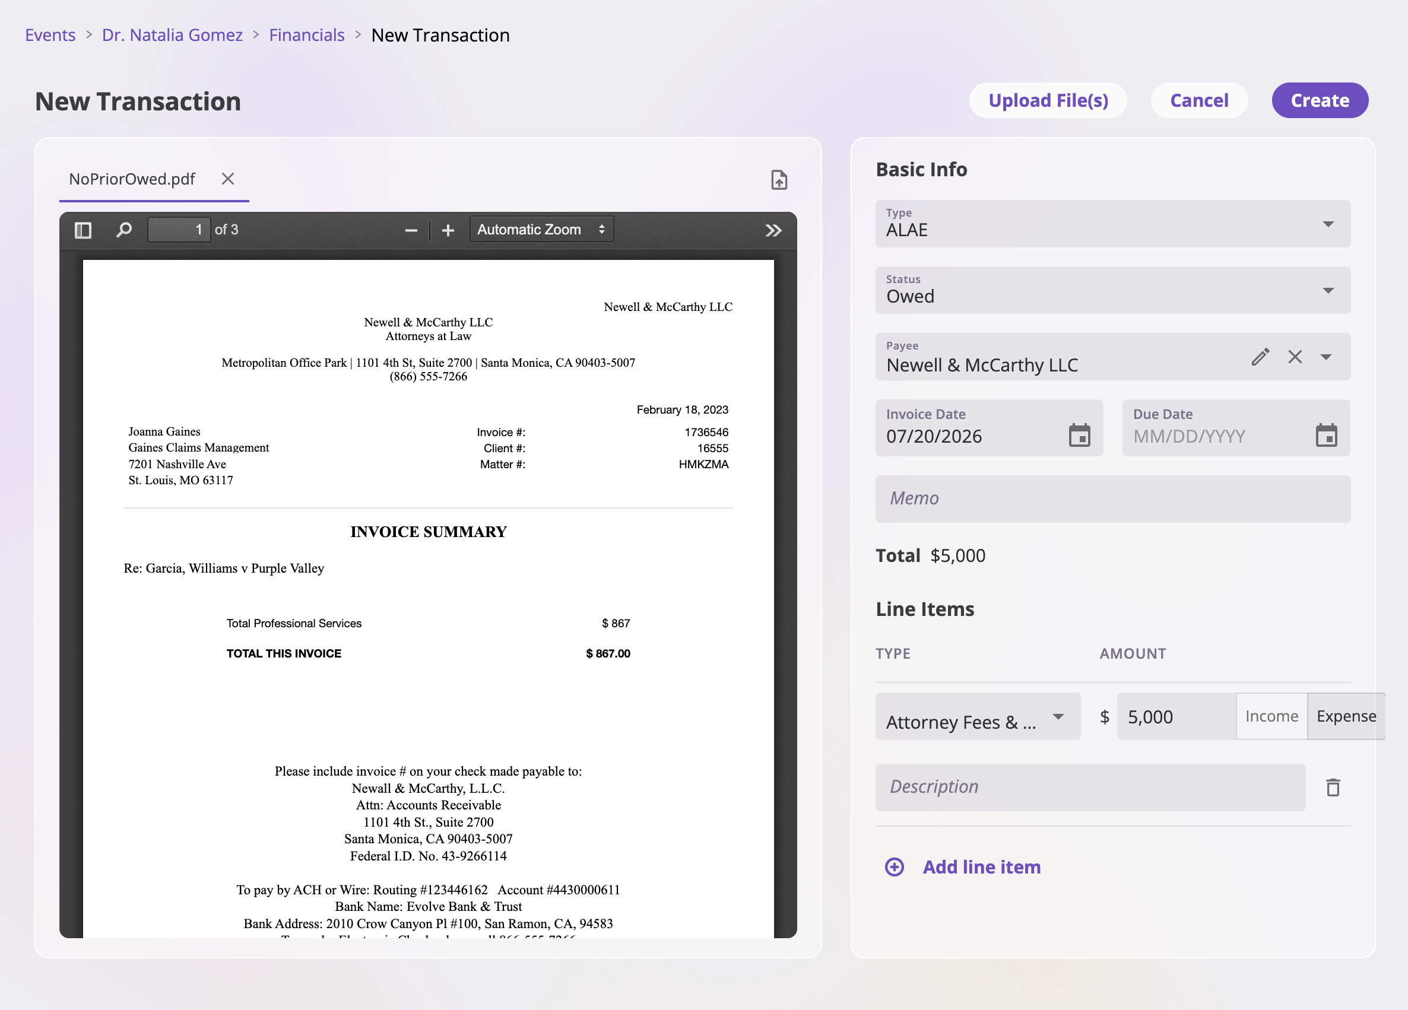Image resolution: width=1408 pixels, height=1010 pixels.
Task: Close the NoPriorOwed.pdf tab
Action: coord(228,179)
